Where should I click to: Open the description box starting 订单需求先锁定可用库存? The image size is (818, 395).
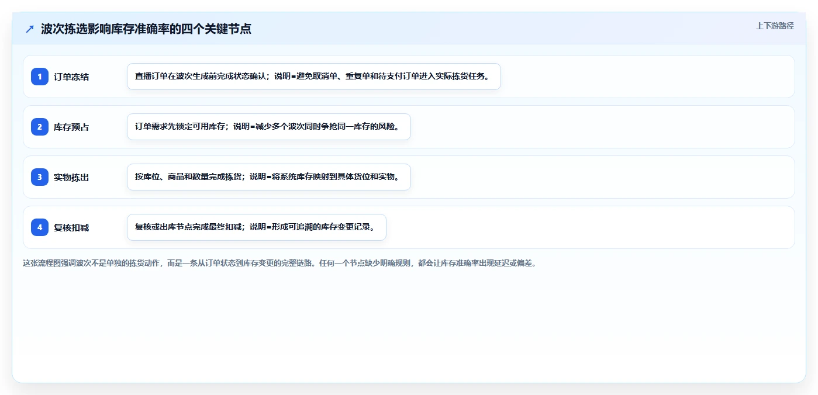[269, 127]
